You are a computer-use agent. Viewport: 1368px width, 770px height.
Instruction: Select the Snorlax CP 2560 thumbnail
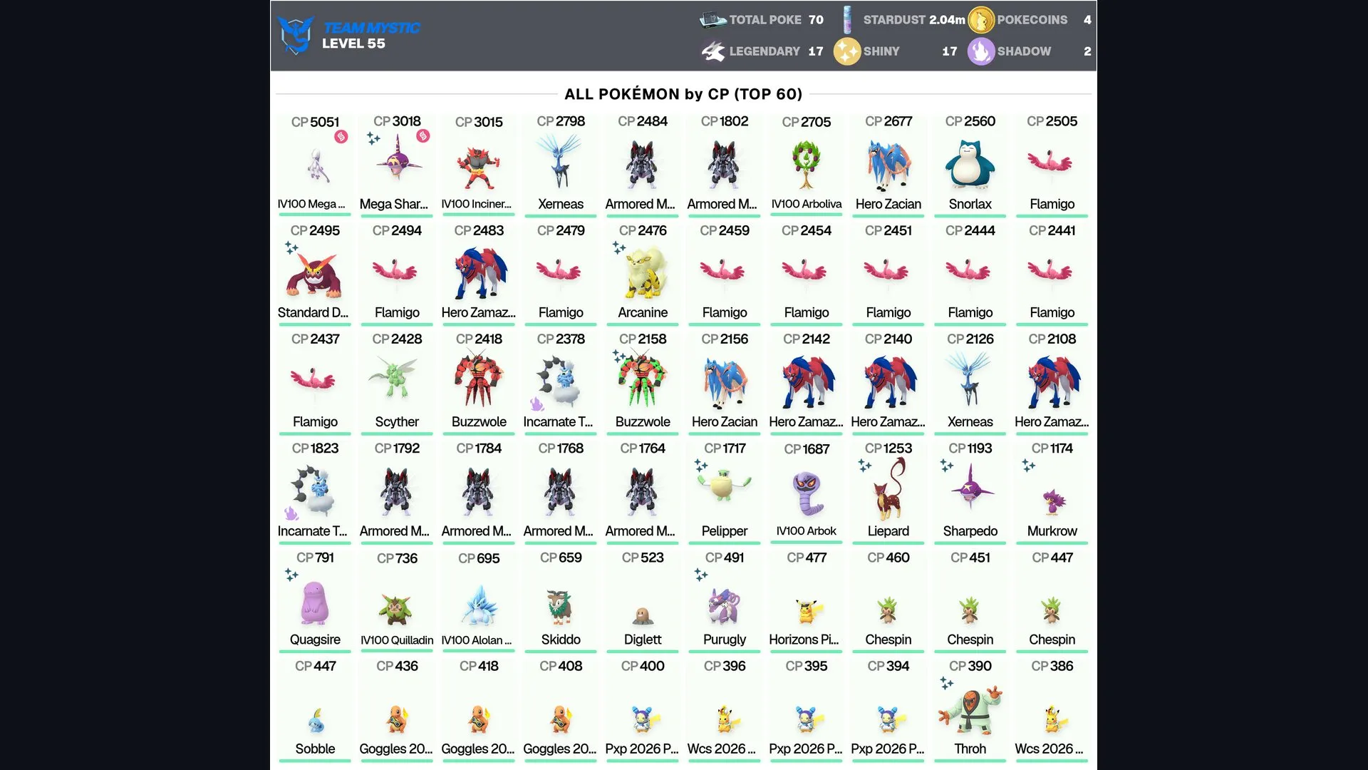[970, 165]
